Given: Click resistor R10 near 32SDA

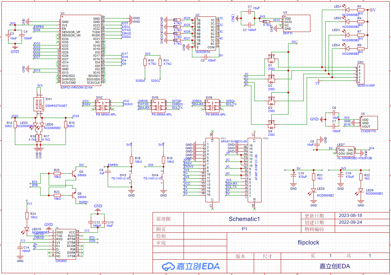Looking at the screenshot, I should coord(145,62).
